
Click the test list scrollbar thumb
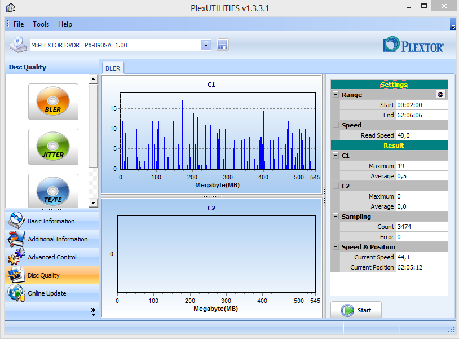coord(93,126)
